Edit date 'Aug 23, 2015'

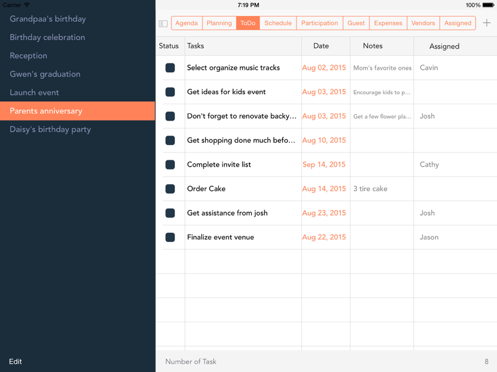coord(324,213)
